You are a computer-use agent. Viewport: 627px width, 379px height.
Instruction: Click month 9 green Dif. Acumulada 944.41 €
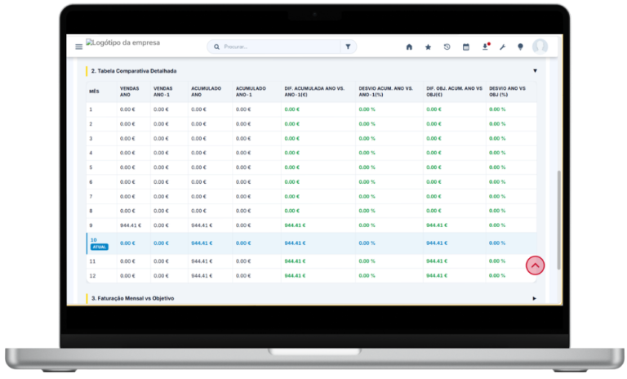tap(295, 225)
